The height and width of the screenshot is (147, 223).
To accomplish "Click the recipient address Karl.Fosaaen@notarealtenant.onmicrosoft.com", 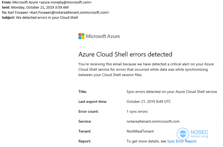I will coord(69,12).
